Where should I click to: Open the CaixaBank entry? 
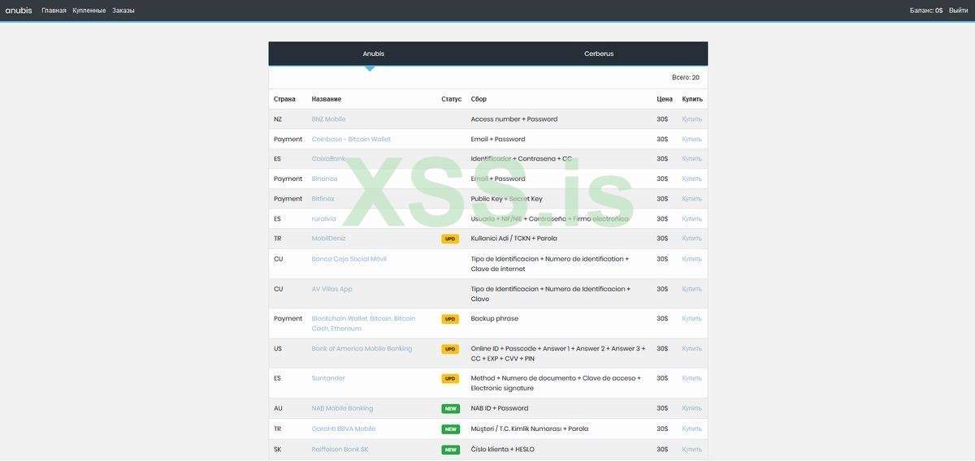coord(328,159)
